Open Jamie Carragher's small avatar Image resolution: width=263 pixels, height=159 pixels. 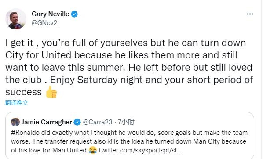click(x=15, y=122)
